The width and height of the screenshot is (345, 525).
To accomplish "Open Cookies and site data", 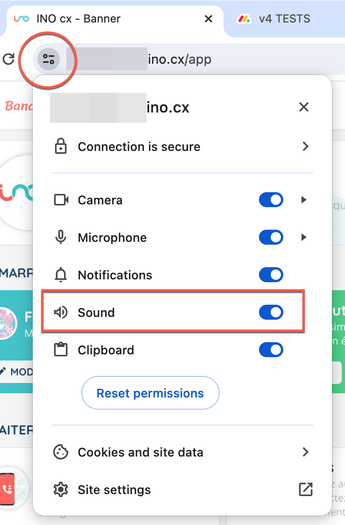I will (x=140, y=452).
